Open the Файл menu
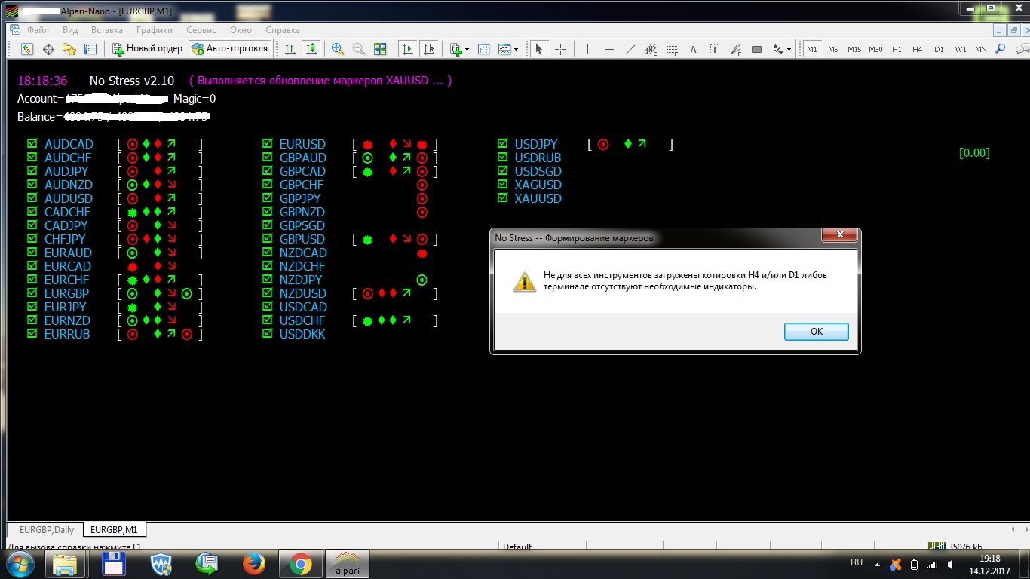Viewport: 1030px width, 579px height. (38, 30)
